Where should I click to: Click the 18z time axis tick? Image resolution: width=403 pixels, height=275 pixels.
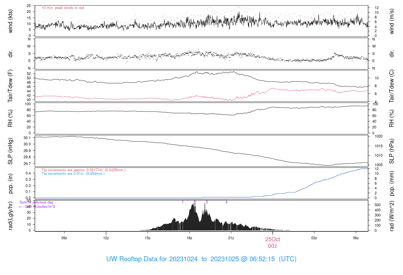189,238
